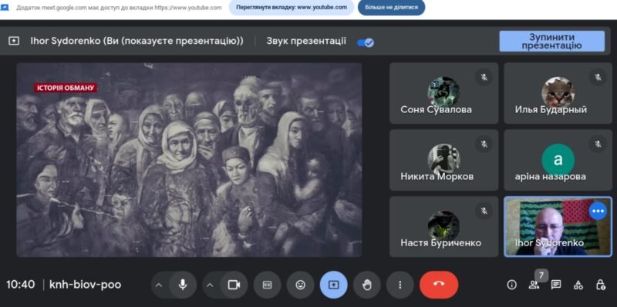Select Никита Морков participant avatar
Viewport: 617px width, 307px height.
pos(444,159)
